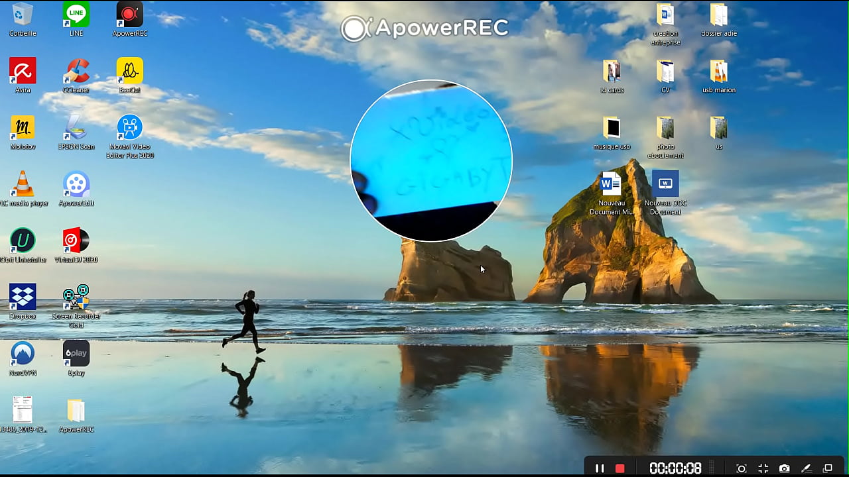Click the NordVPN shortcut icon
849x477 pixels.
coord(23,358)
